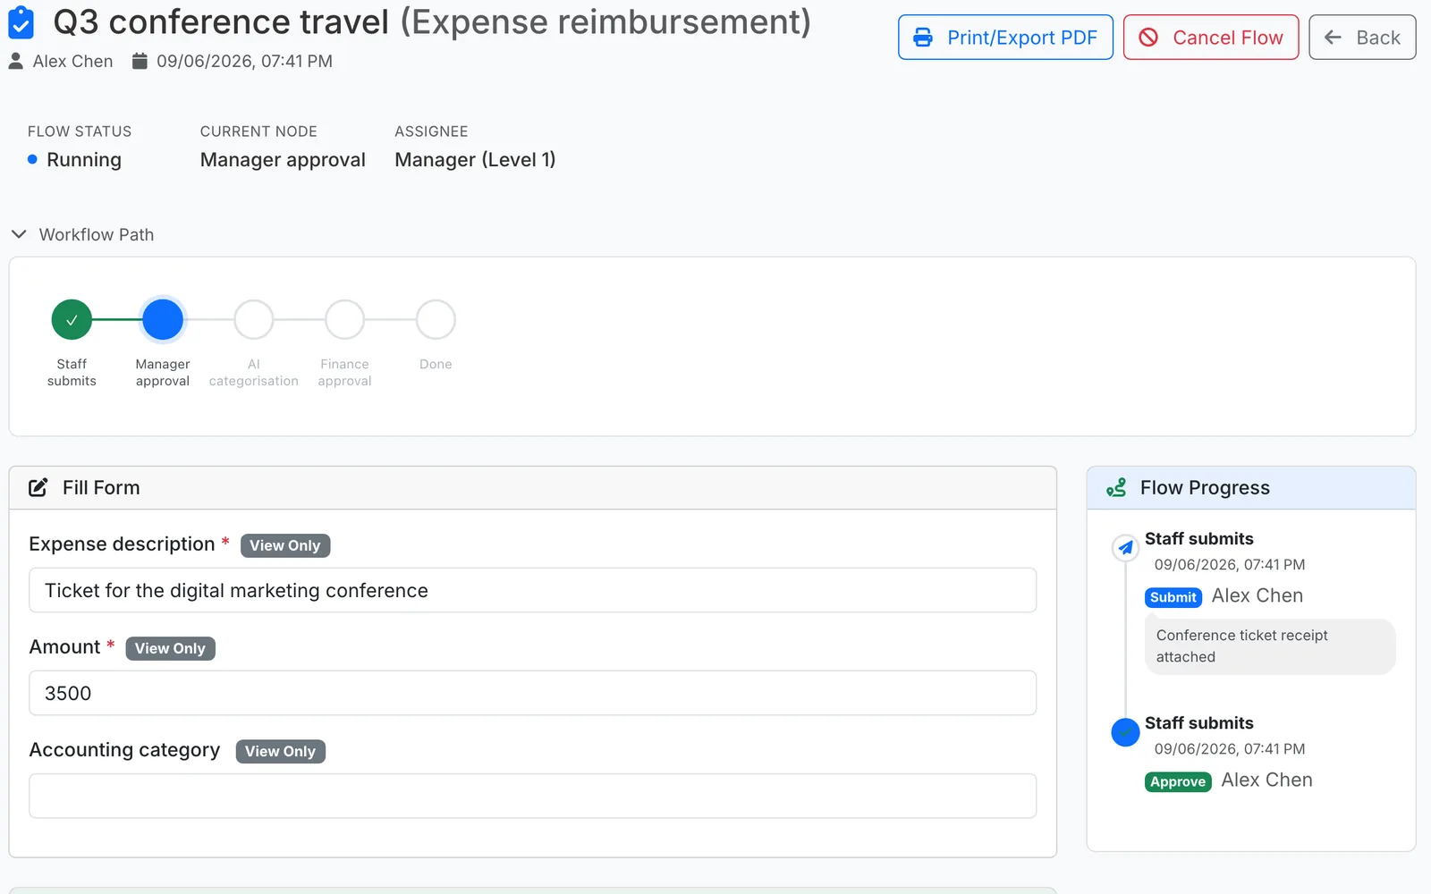This screenshot has width=1431, height=894.
Task: Select the Done step node
Action: [x=436, y=319]
